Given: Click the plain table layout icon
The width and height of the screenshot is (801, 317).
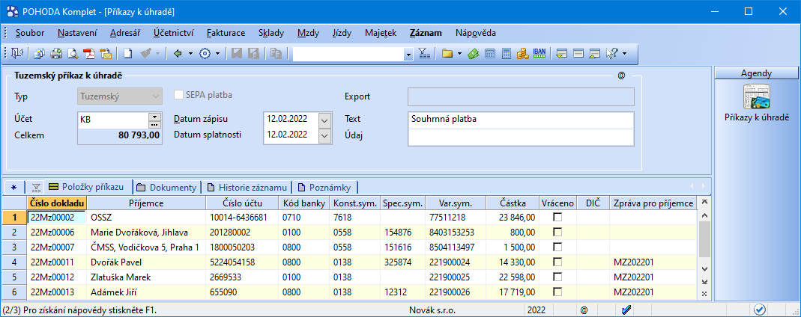Looking at the screenshot, I should (x=578, y=54).
